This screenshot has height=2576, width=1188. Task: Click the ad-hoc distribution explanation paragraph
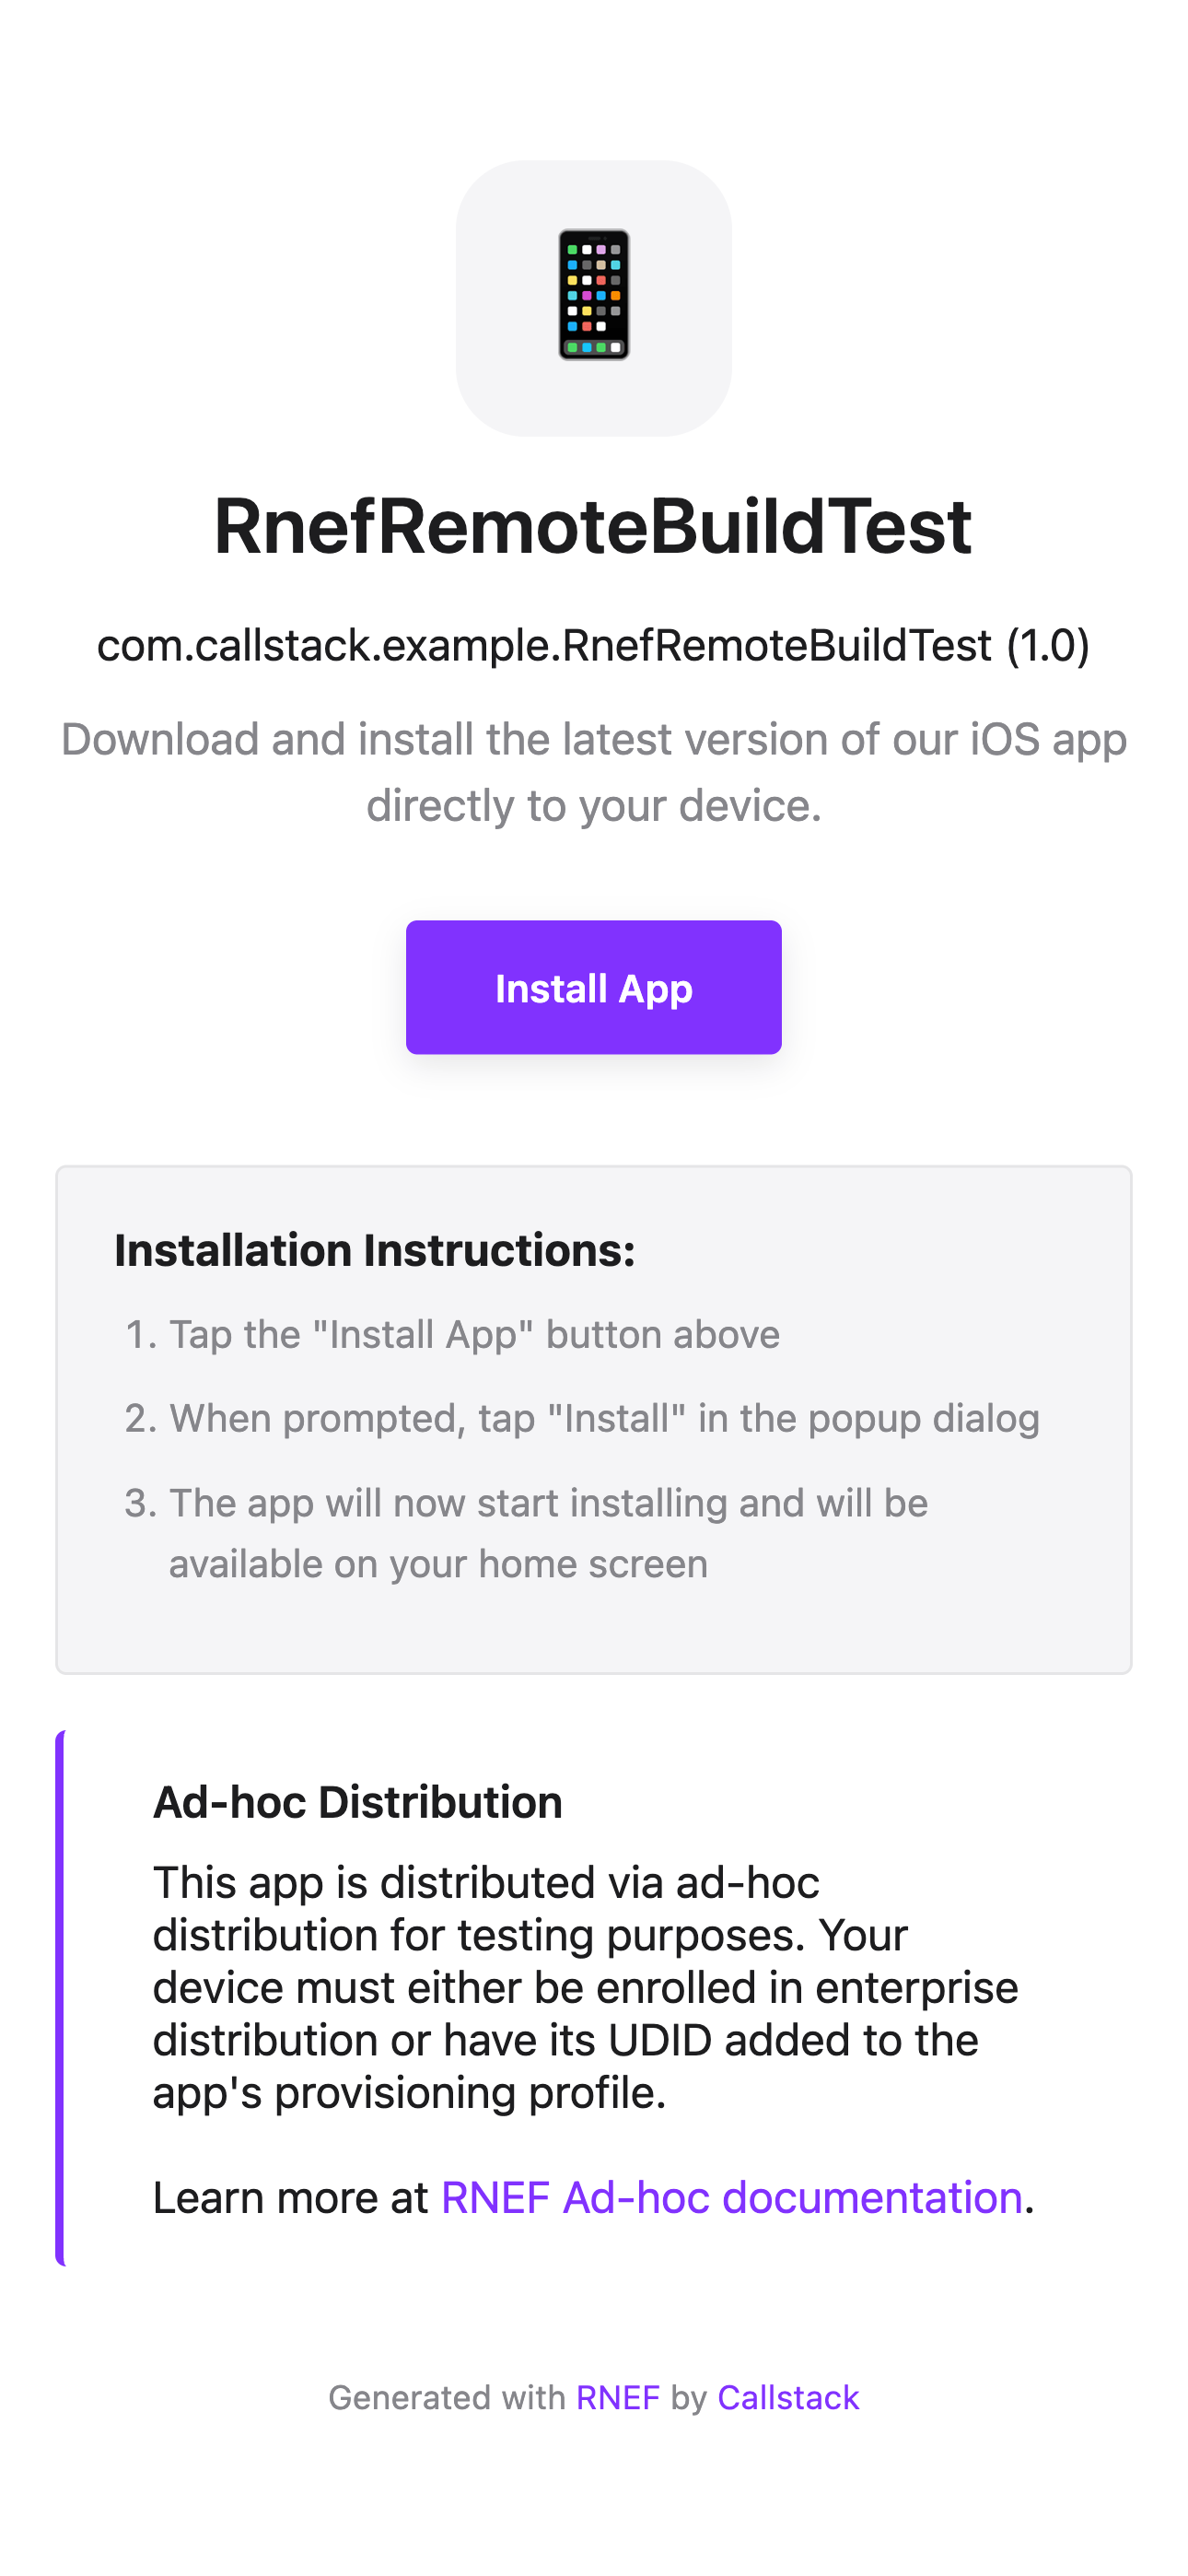pyautogui.click(x=585, y=1987)
